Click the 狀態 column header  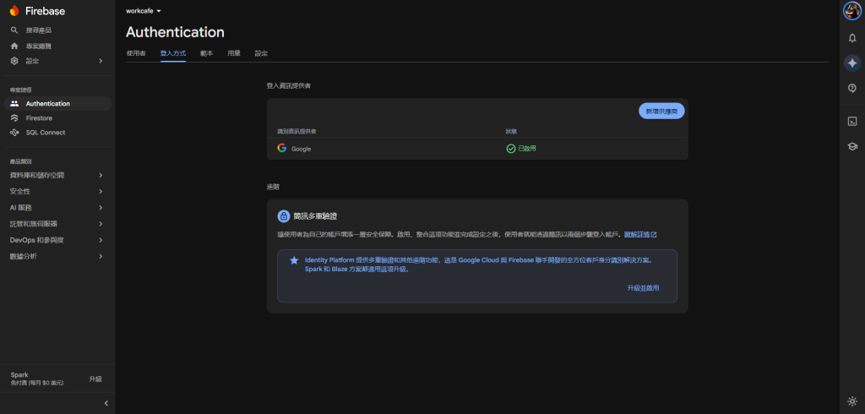click(x=511, y=131)
